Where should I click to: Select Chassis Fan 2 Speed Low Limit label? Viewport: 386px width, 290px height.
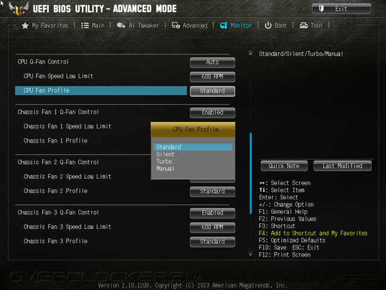pos(68,177)
